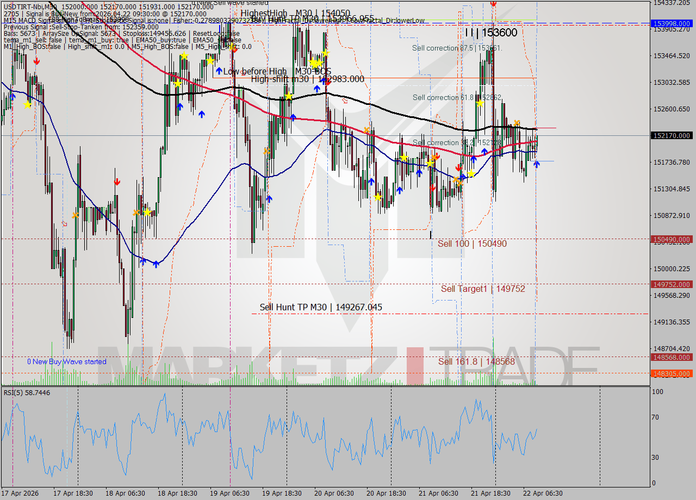Screen dimensions: 696x500
Task: Click the Sell Hunt TP M30 price label
Action: click(321, 307)
